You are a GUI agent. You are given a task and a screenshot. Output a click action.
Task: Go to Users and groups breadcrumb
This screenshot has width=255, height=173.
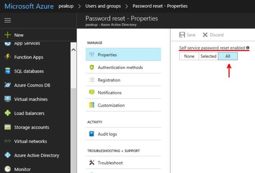click(x=103, y=6)
